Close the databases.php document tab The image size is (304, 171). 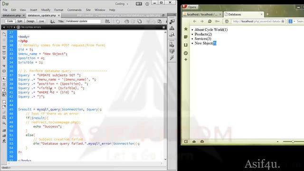[24, 15]
